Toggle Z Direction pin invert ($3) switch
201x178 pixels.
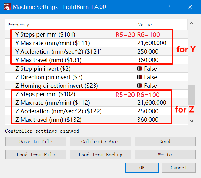point(140,77)
